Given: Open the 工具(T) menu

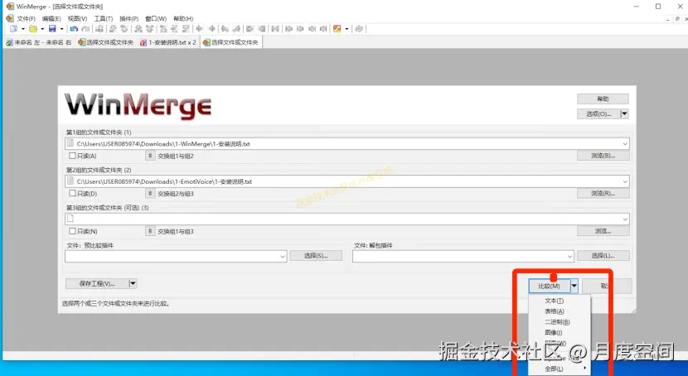Looking at the screenshot, I should (103, 18).
